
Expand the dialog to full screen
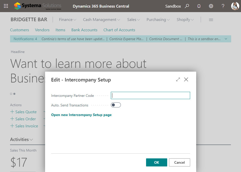coord(178,79)
